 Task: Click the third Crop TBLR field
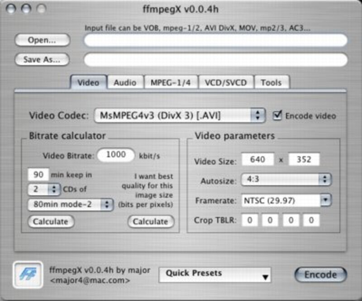pyautogui.click(x=291, y=220)
